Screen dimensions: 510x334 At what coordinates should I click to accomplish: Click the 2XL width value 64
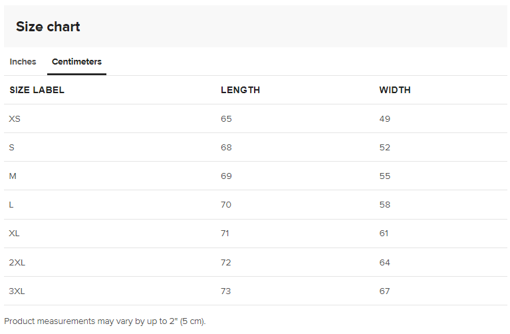385,262
